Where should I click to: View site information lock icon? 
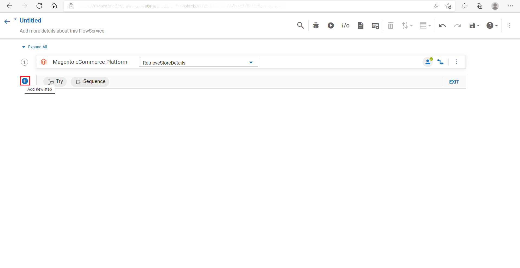71,6
